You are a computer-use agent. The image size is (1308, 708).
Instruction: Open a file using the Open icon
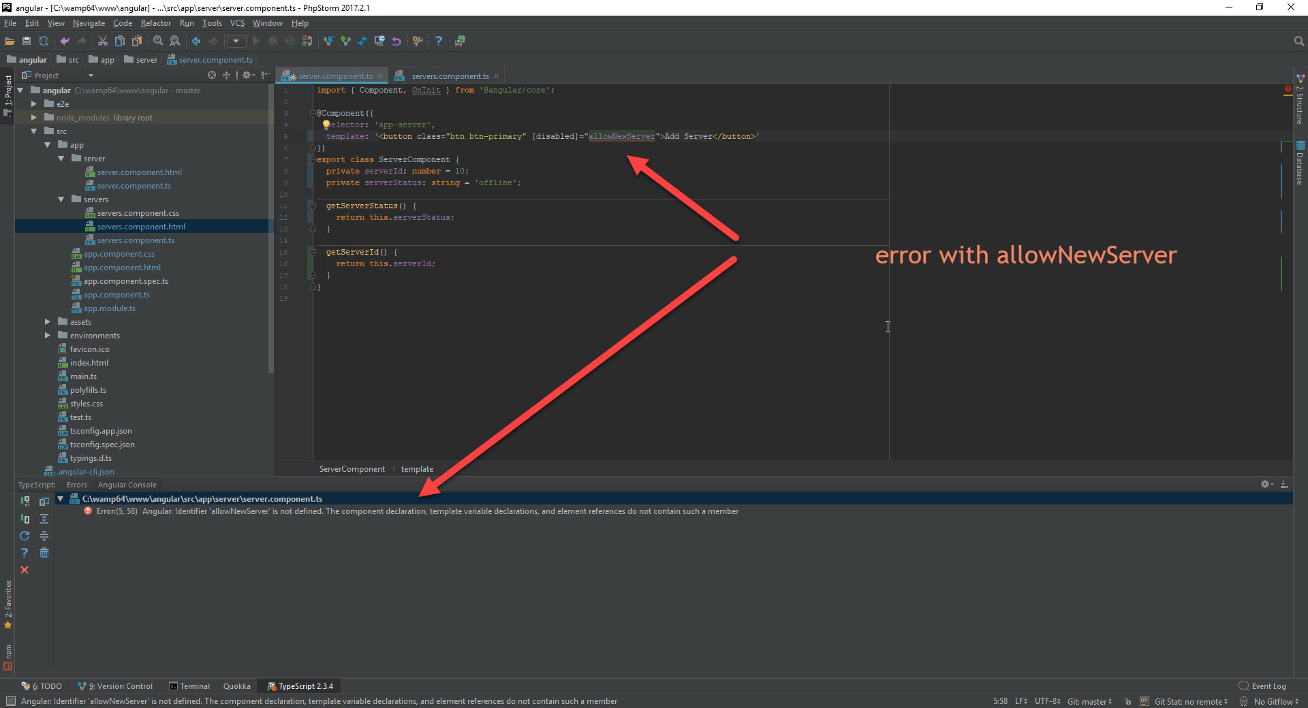coord(10,41)
